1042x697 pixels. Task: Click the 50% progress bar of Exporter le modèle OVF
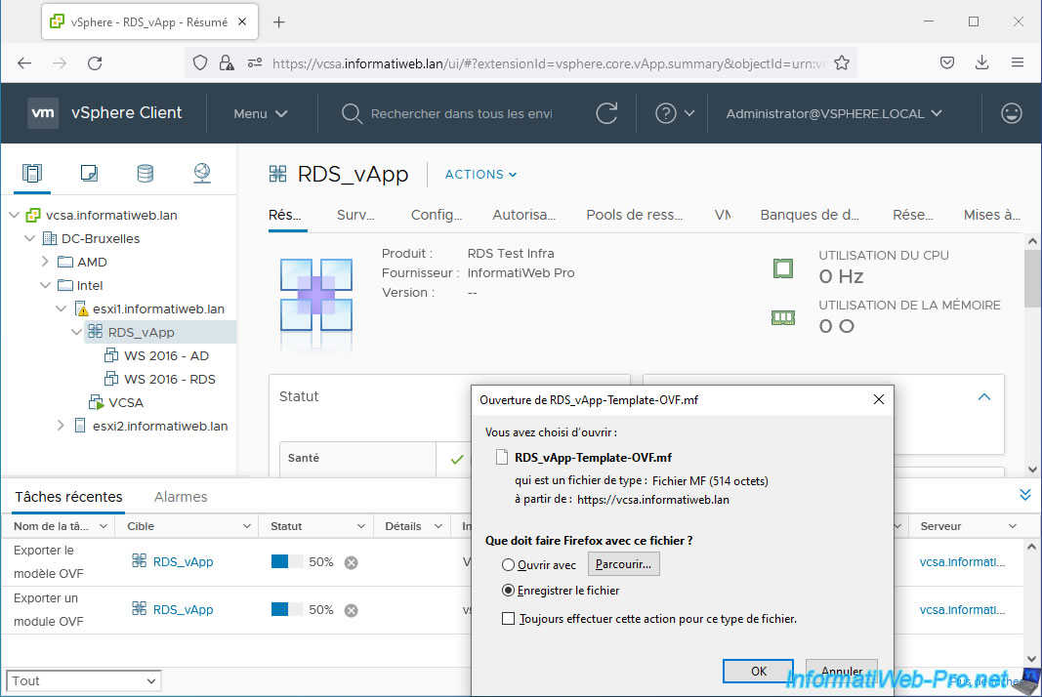287,562
